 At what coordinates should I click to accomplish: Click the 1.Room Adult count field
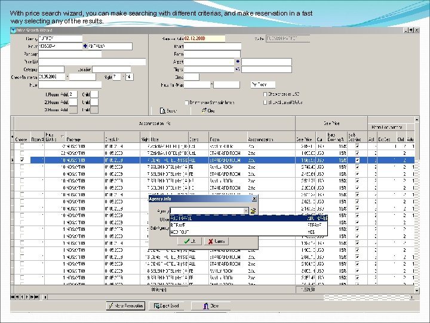[x=73, y=95]
